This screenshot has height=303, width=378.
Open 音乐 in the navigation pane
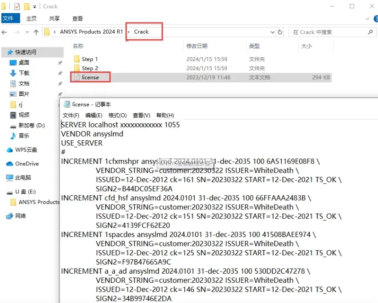(24, 136)
